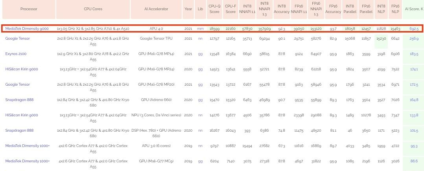Viewport: 424px width, 171px height.
Task: Open AI score 256.9 link
Action: [x=414, y=39]
